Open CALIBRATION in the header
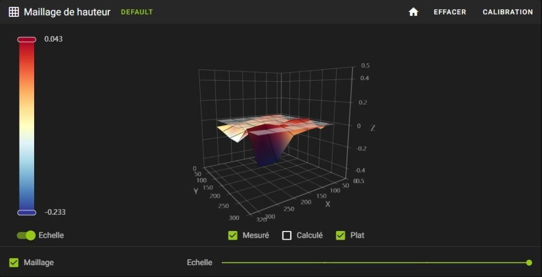This screenshot has width=542, height=277. point(507,12)
